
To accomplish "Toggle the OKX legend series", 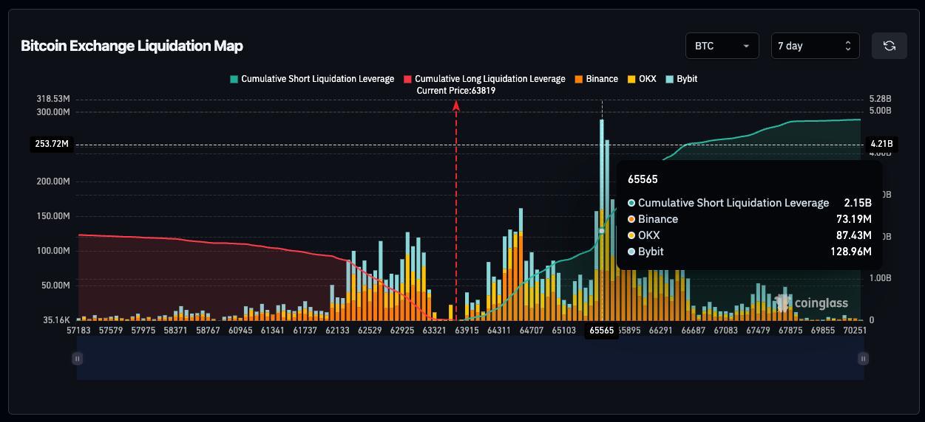I will click(x=642, y=79).
